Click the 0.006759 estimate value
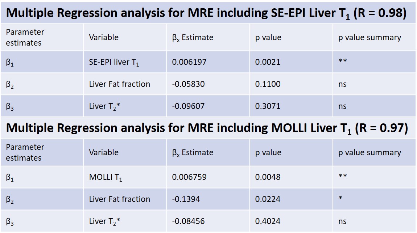Viewport: 417px width, 233px height. click(x=189, y=177)
